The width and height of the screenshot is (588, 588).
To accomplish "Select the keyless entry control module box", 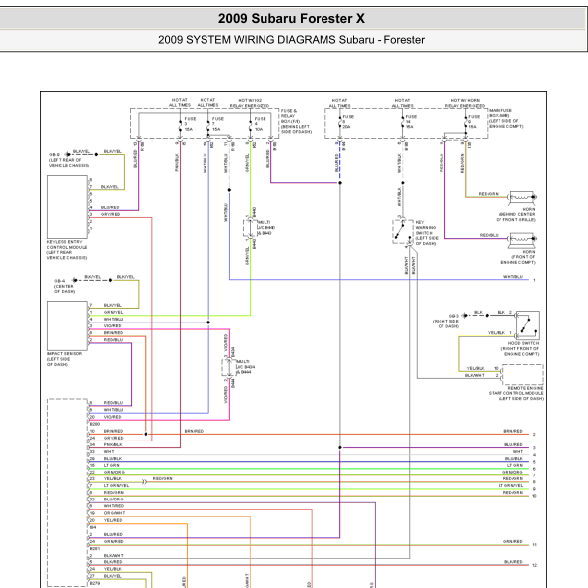I will coord(67,207).
